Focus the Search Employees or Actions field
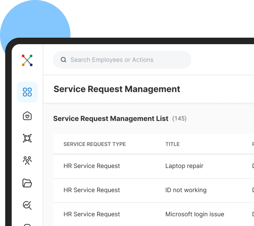The image size is (254, 226). pyautogui.click(x=122, y=60)
